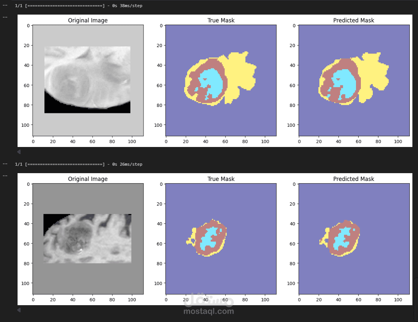Image resolution: width=418 pixels, height=322 pixels.
Task: Select the True Mask plot in the top row
Action: pyautogui.click(x=220, y=80)
